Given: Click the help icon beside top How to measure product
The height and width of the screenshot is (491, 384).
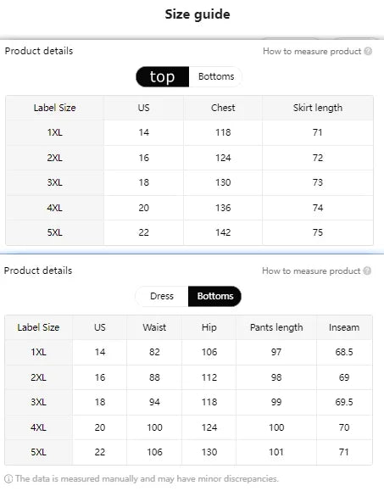Looking at the screenshot, I should (368, 51).
